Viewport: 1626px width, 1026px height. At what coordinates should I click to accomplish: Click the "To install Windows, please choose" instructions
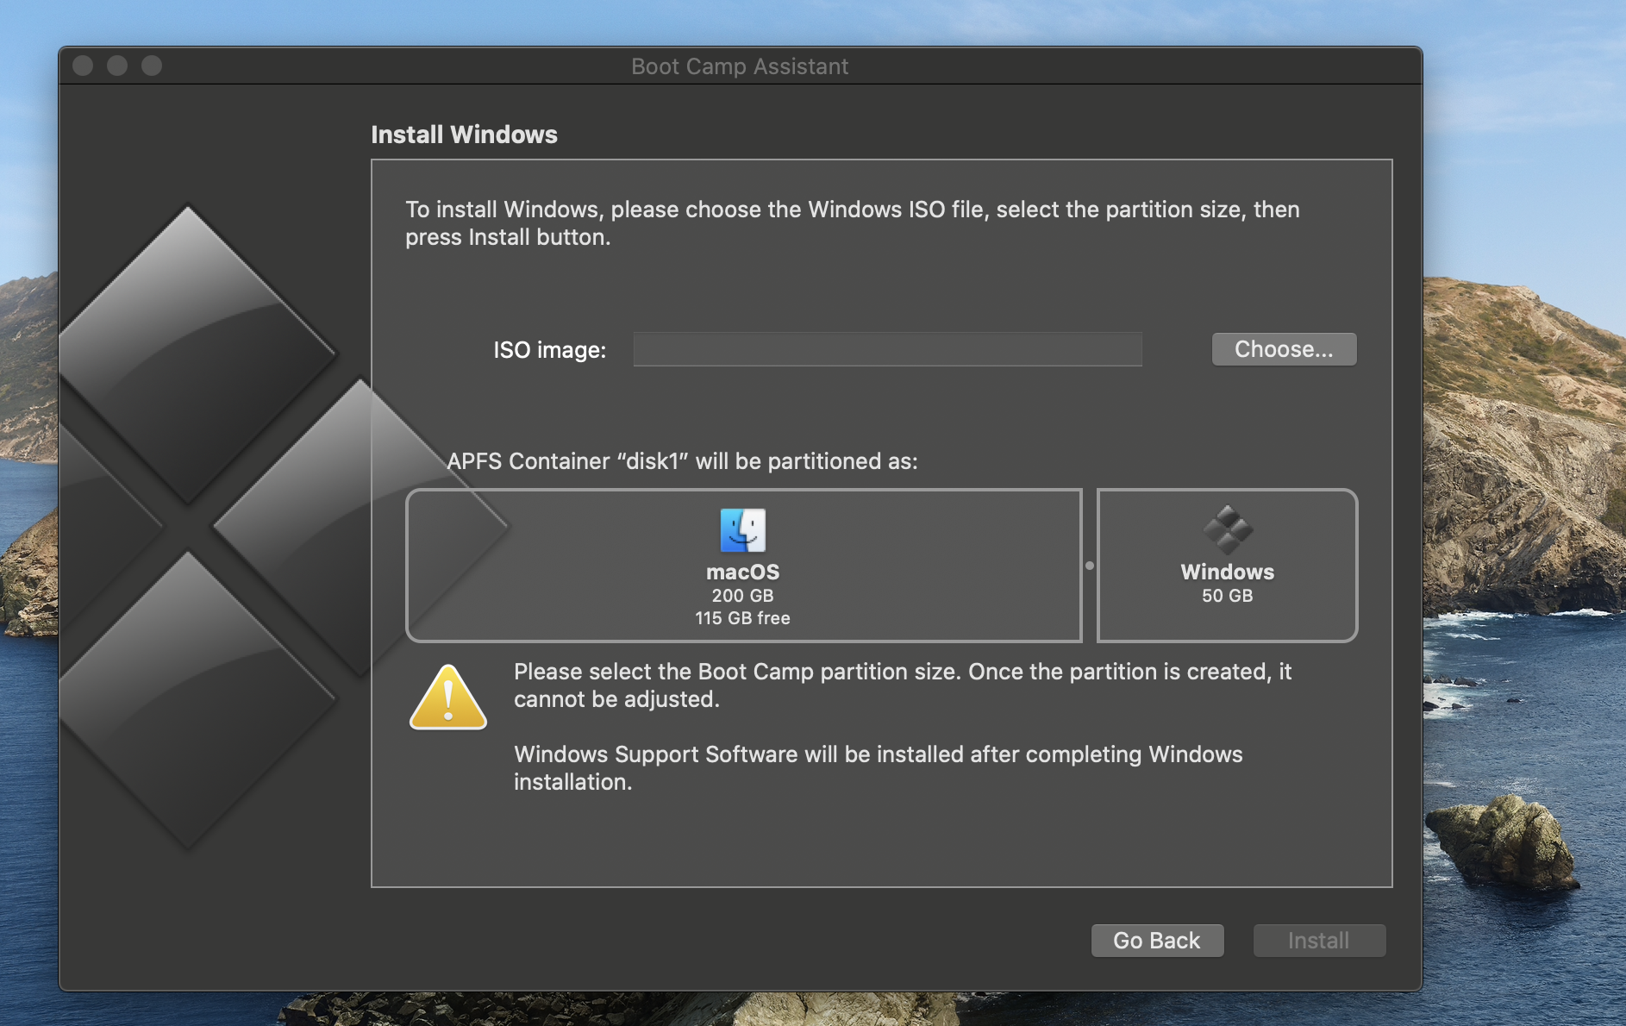[x=853, y=223]
